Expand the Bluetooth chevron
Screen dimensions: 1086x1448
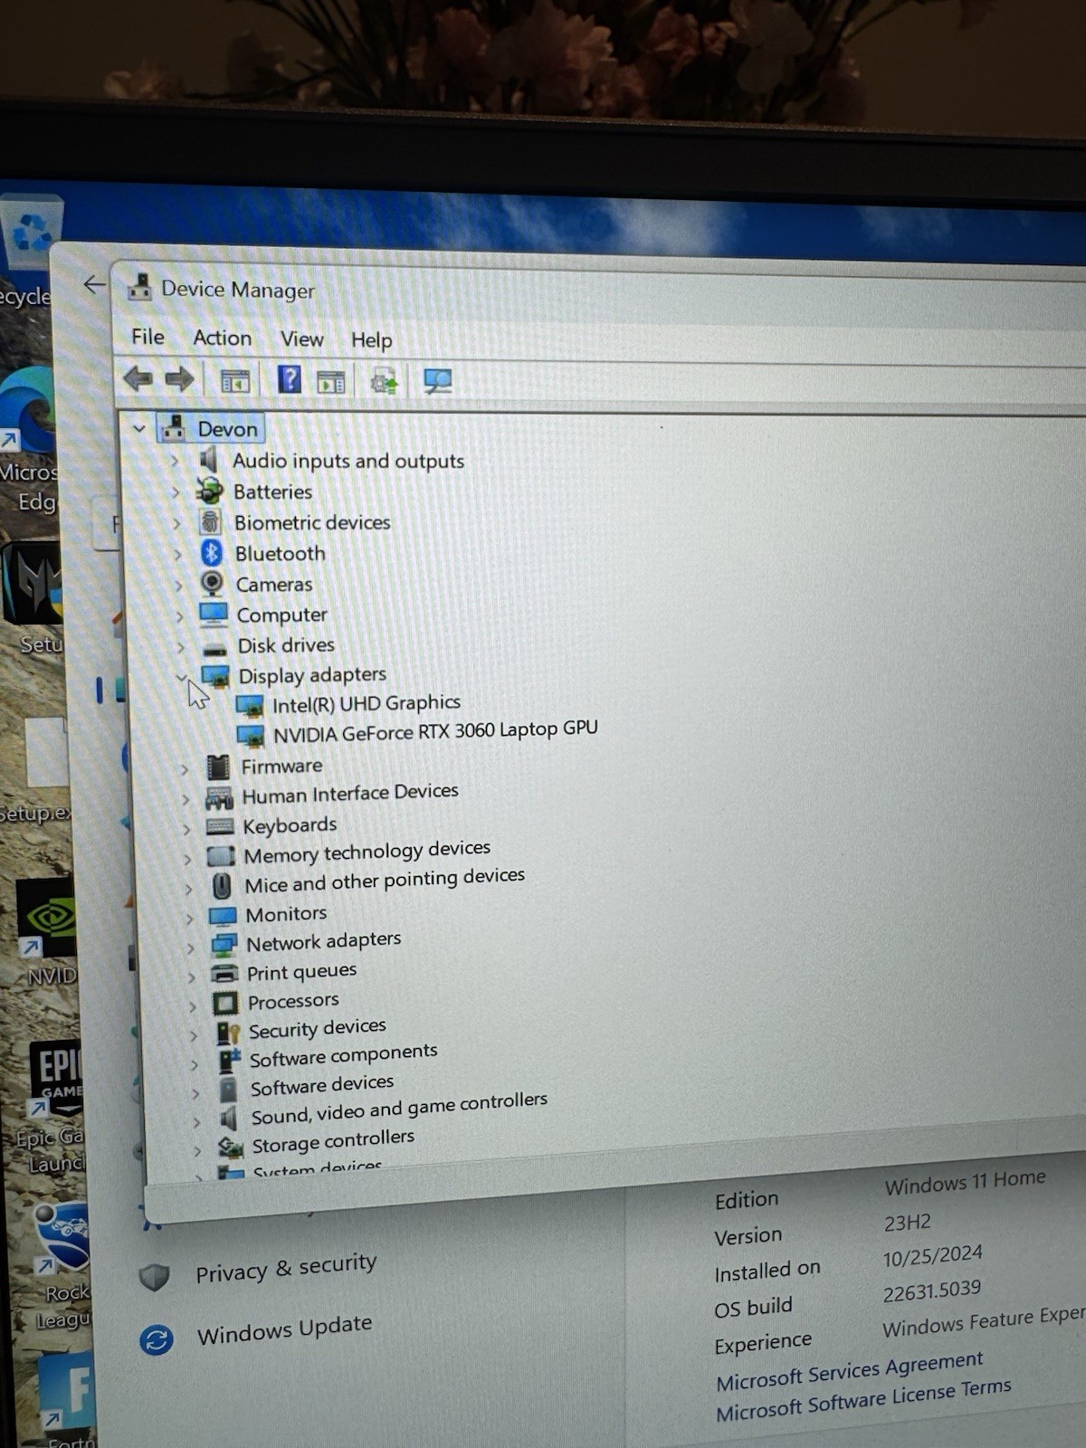[x=178, y=554]
